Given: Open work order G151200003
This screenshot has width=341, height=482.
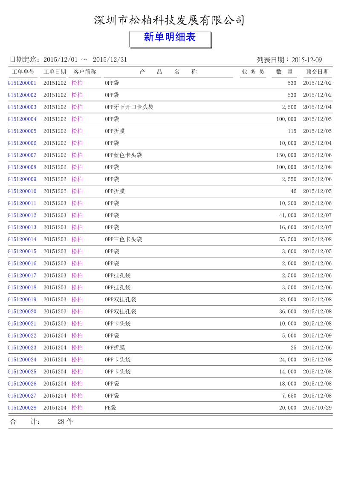Looking at the screenshot, I should coord(22,107).
